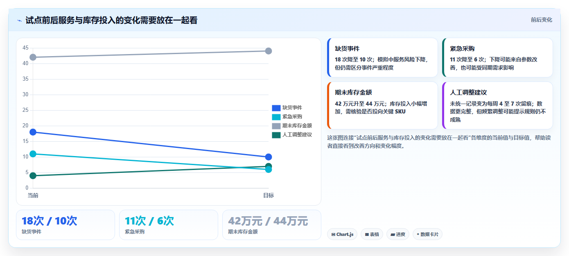
Task: Toggle 紧急采购 legend color box
Action: point(276,117)
